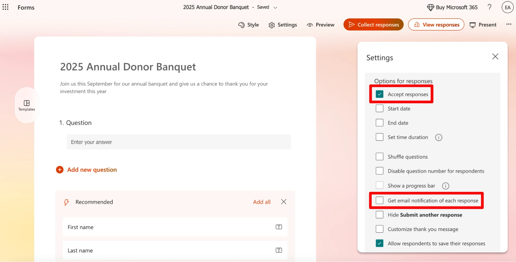Viewport: 516px width, 262px height.
Task: Click the Enter your answer field
Action: (x=179, y=142)
